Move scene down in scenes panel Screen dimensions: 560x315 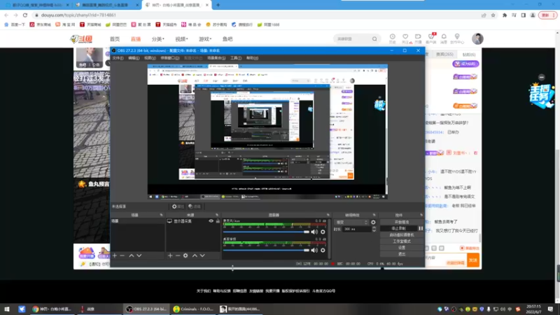point(139,255)
